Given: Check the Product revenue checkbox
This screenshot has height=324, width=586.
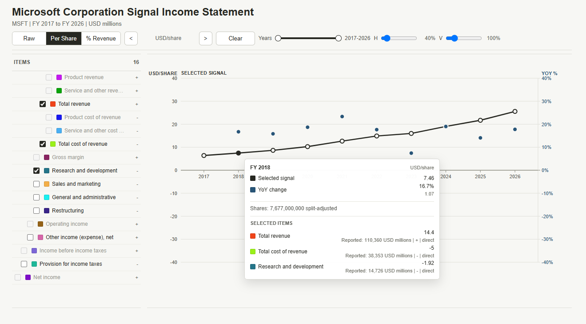Looking at the screenshot, I should tap(49, 77).
